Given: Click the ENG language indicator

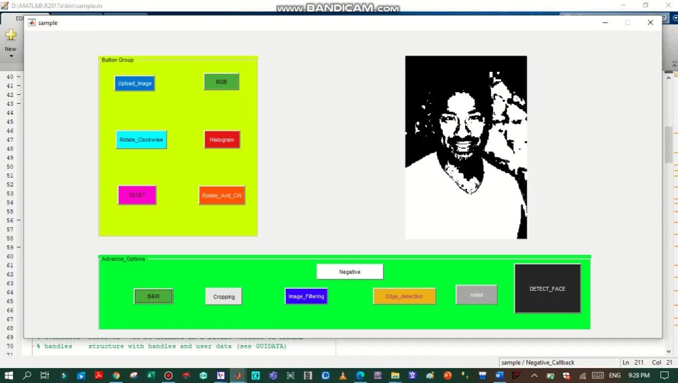Looking at the screenshot, I should tap(614, 376).
